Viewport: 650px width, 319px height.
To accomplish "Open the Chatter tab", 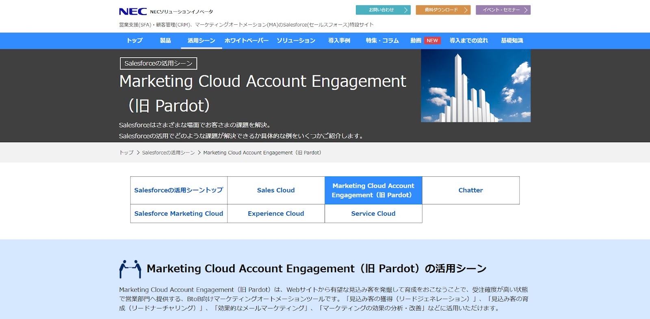I will 471,190.
